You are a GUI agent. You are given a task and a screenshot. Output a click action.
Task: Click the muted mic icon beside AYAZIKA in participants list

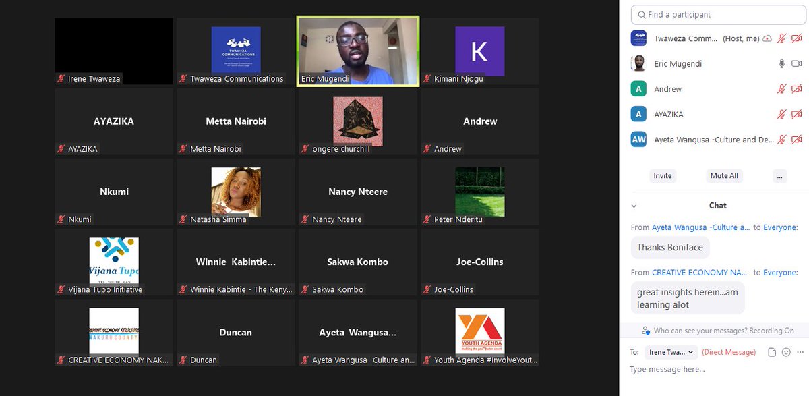[x=782, y=114]
